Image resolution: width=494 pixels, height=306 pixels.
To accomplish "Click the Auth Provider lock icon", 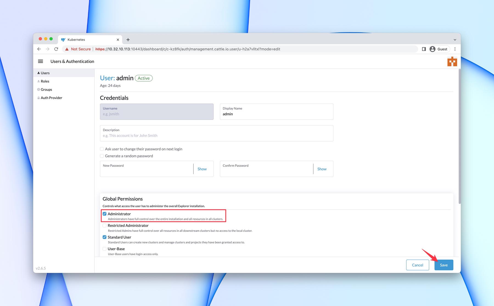I will pos(38,98).
